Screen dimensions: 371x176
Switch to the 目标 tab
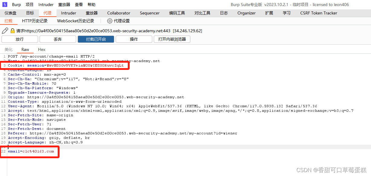click(30, 13)
